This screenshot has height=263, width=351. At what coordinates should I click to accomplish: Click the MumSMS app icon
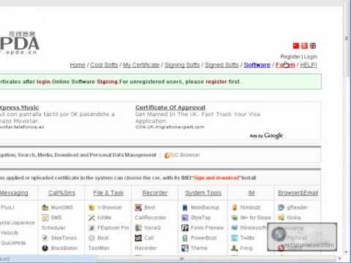(45, 207)
